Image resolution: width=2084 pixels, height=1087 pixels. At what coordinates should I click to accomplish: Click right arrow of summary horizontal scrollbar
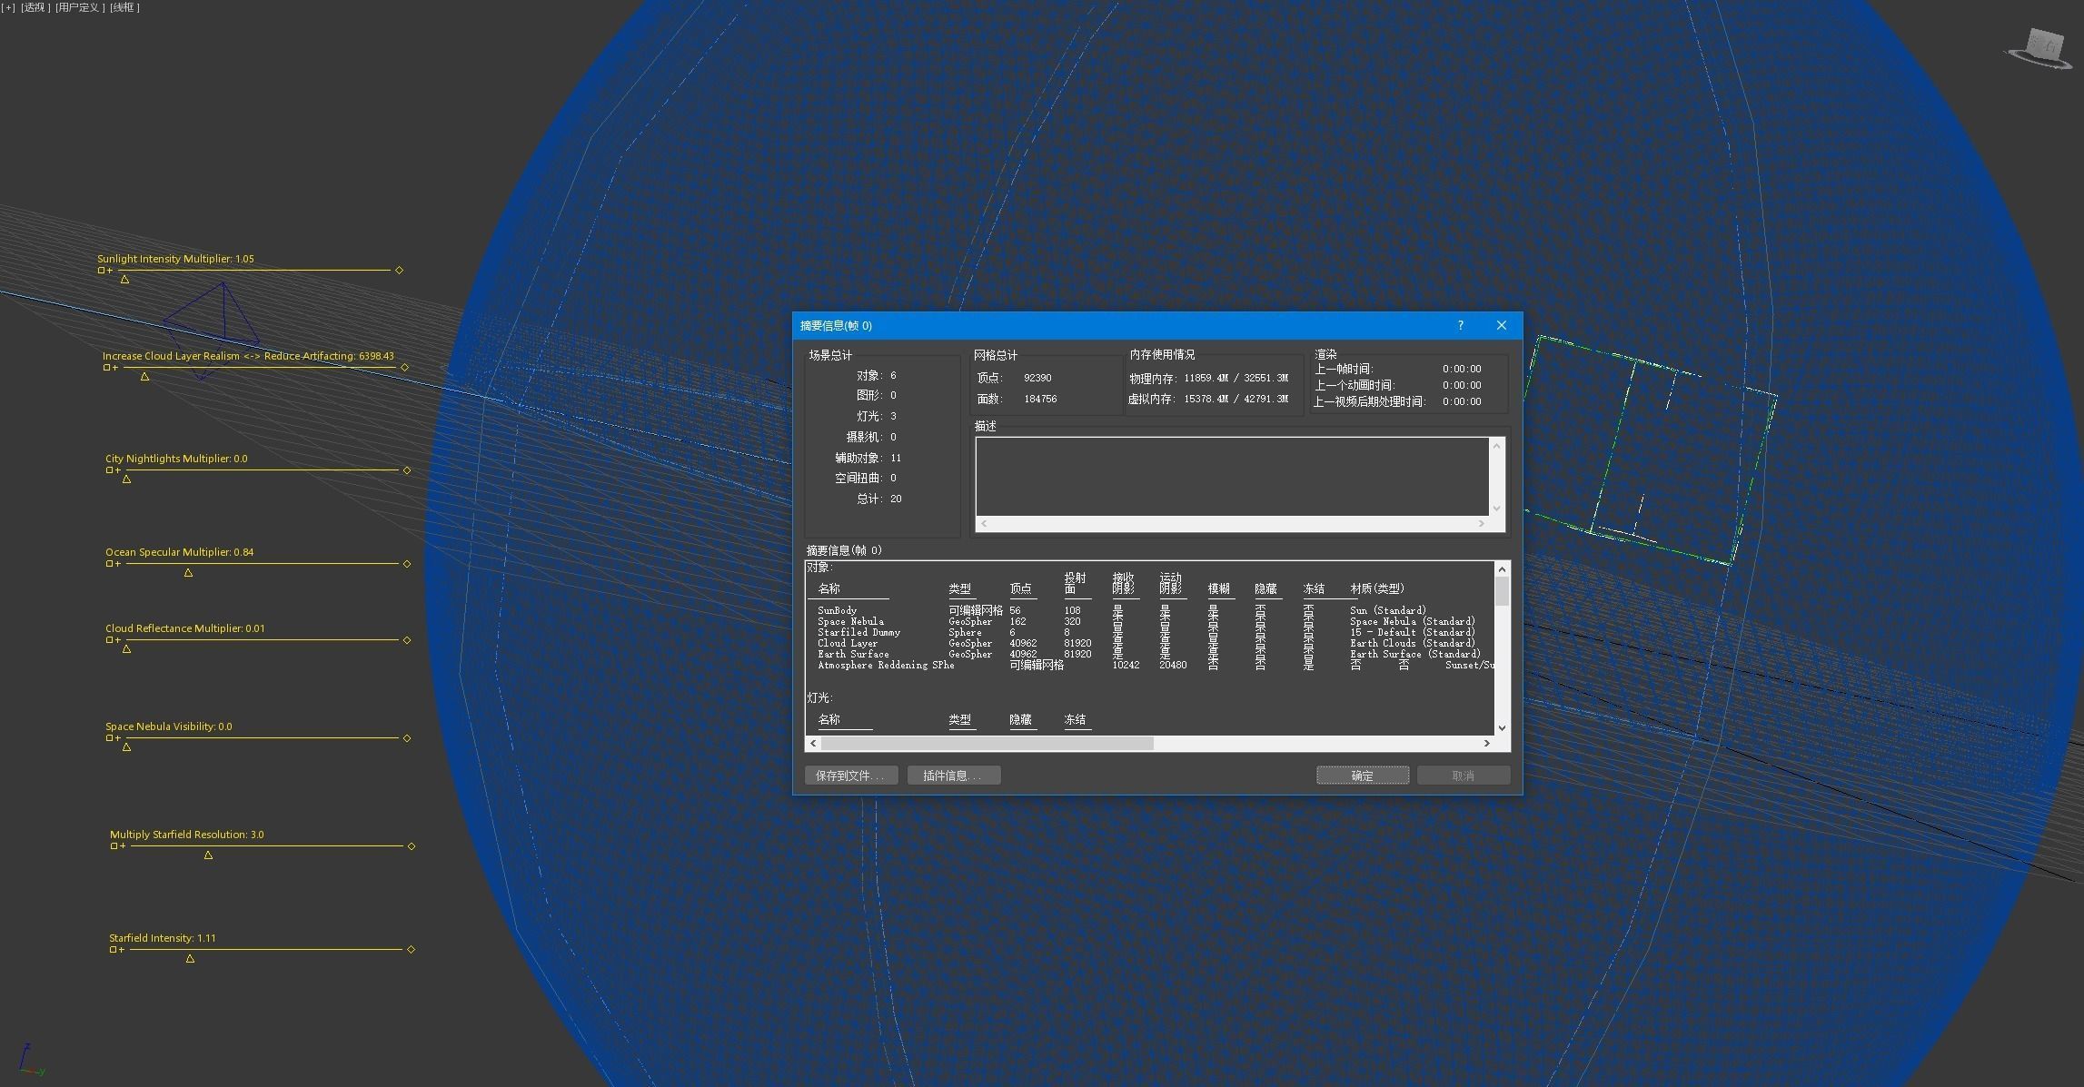[1486, 743]
